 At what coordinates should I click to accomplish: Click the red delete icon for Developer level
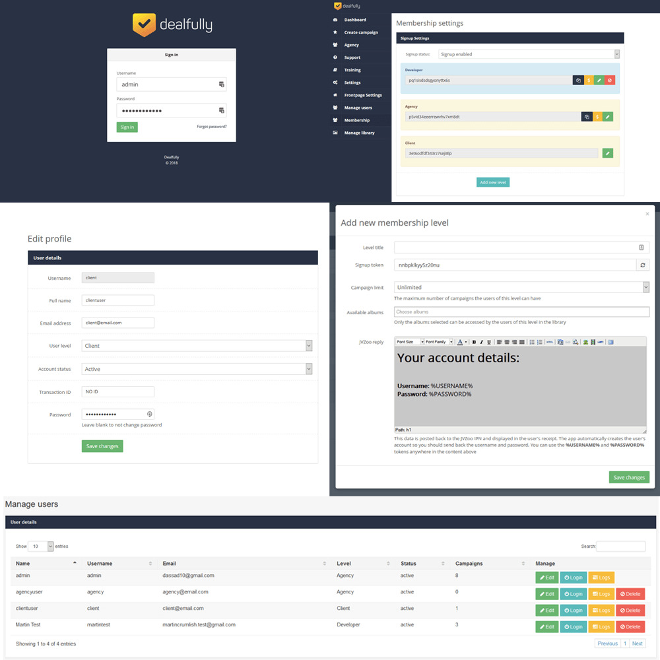tap(610, 81)
